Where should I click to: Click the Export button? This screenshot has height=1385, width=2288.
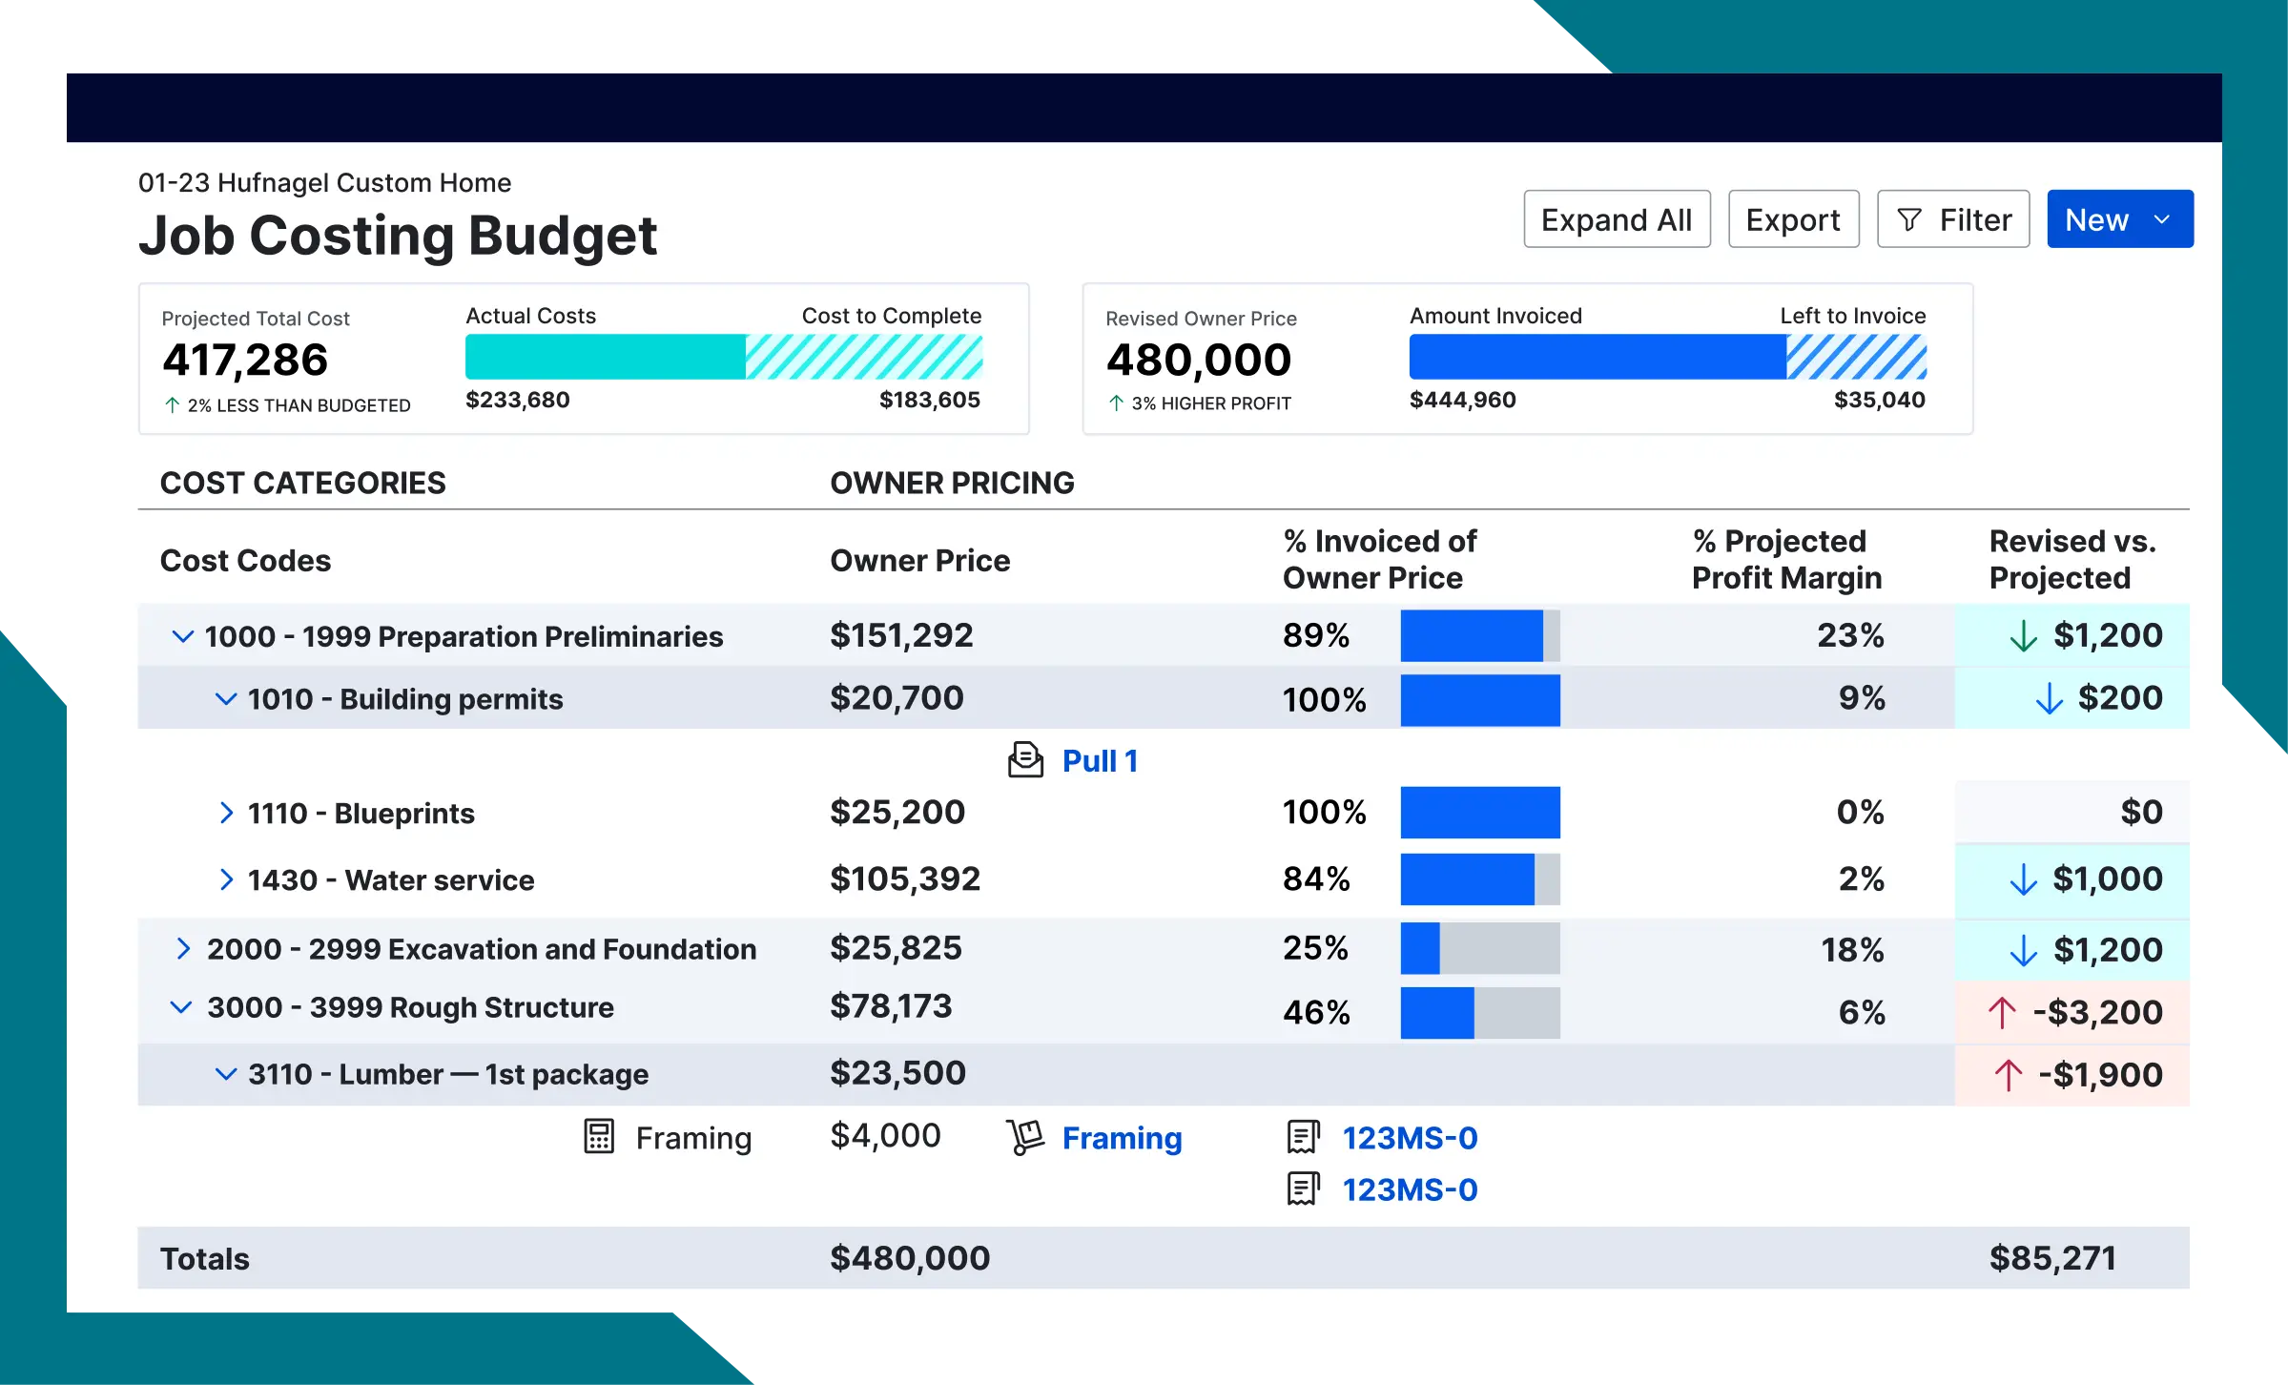pyautogui.click(x=1792, y=218)
